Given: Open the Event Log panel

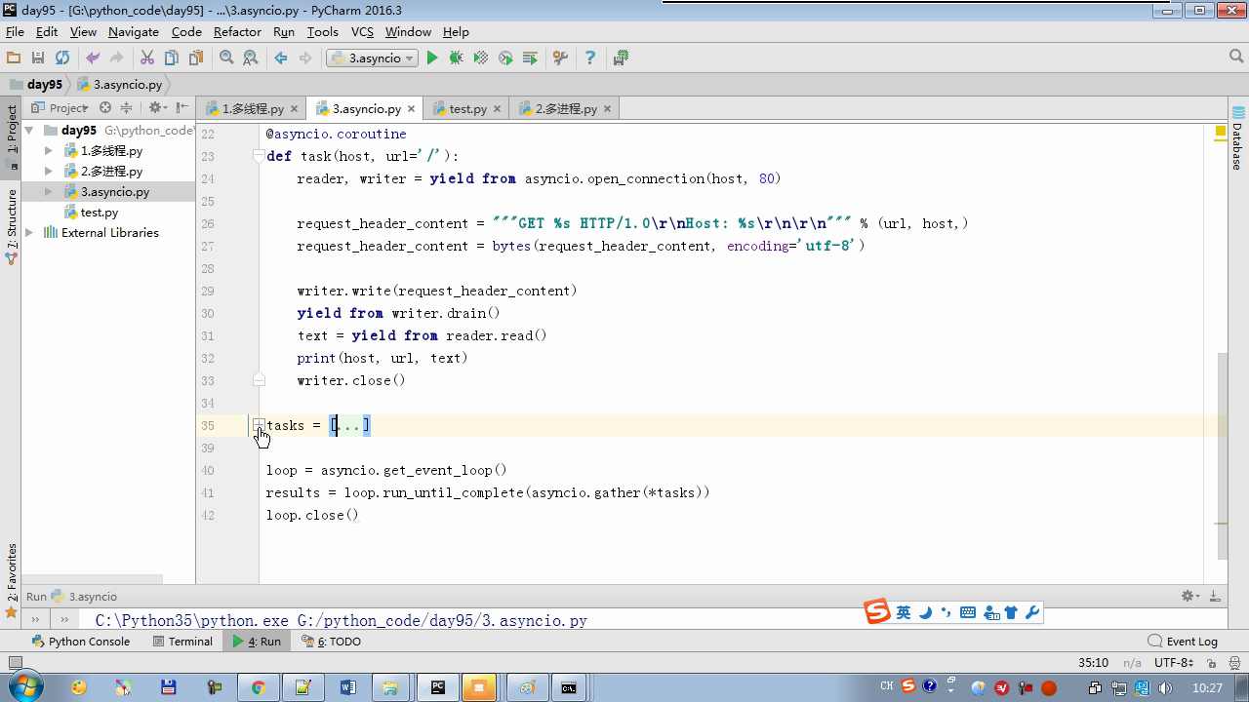Looking at the screenshot, I should click(1183, 642).
